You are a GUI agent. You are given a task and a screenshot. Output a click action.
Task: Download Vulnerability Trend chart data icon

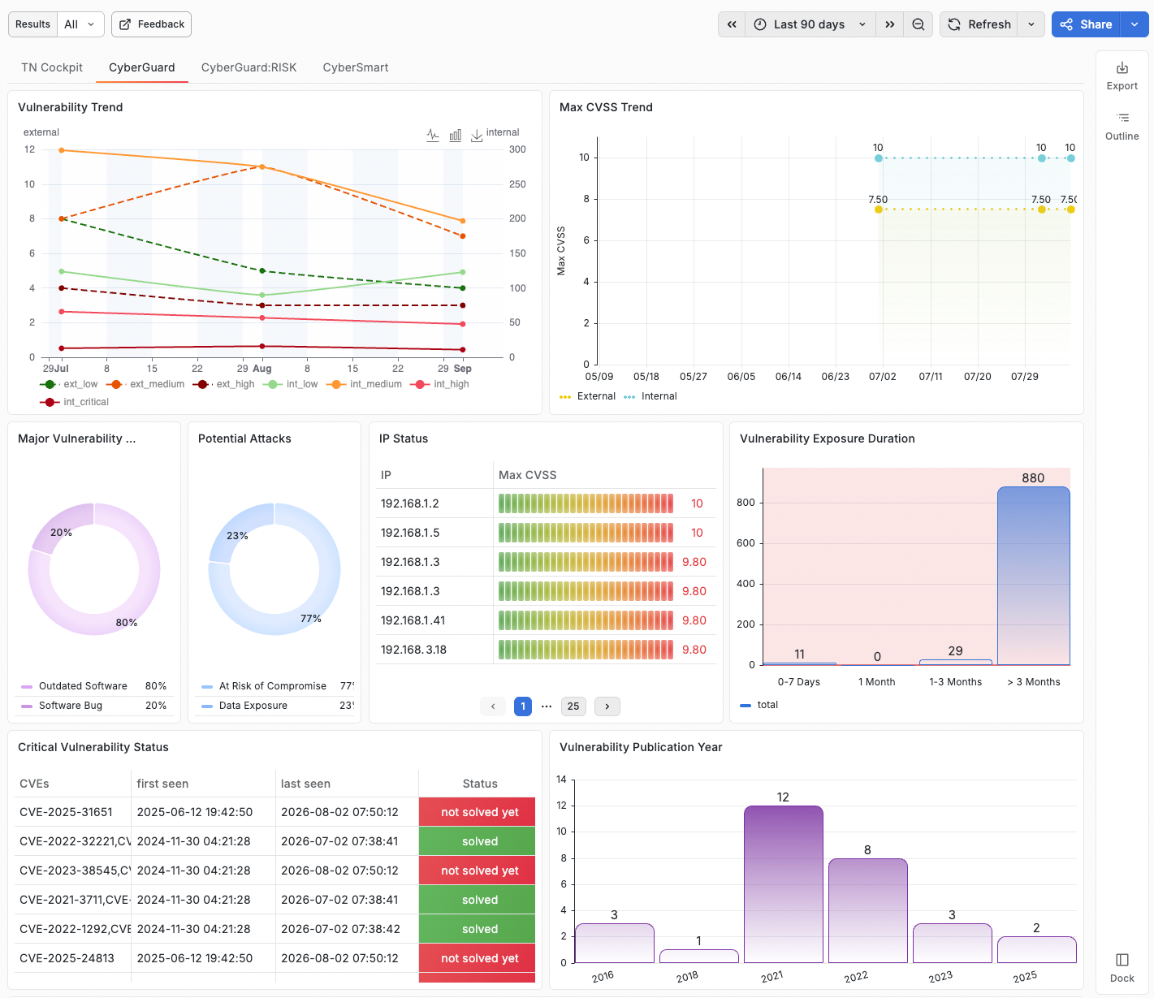[x=477, y=135]
